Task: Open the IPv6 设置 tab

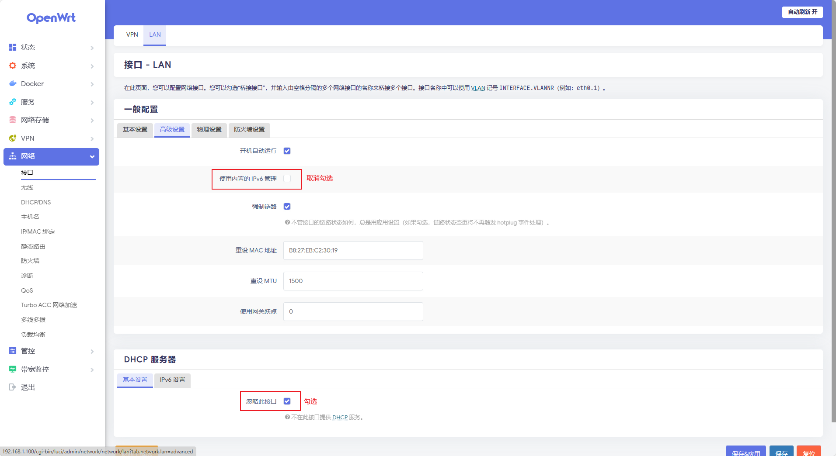Action: 172,380
